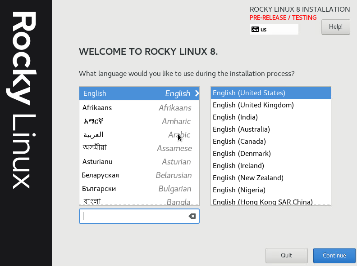
Task: Select English (Hong Kong SAR China) locale
Action: 271,201
